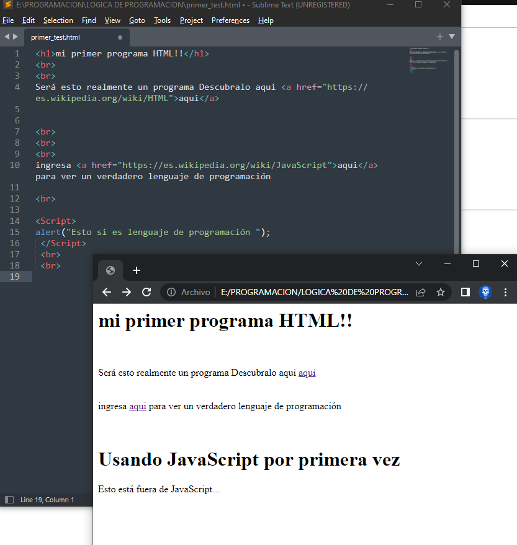Click line number 10 in the gutter

[15, 165]
